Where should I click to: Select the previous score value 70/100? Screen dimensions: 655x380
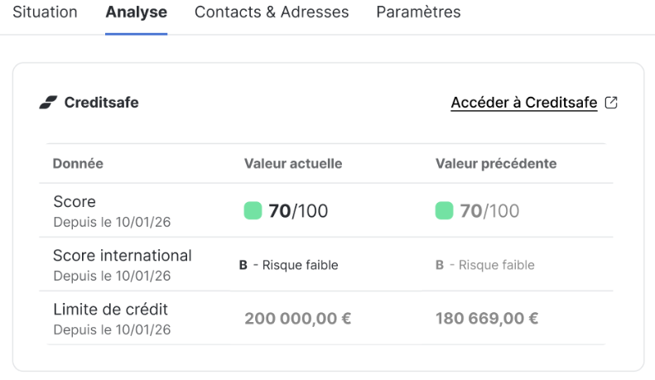tap(489, 211)
